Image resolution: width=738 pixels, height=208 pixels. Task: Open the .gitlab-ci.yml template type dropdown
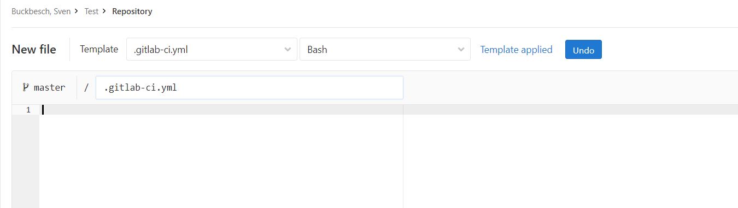[x=212, y=49]
